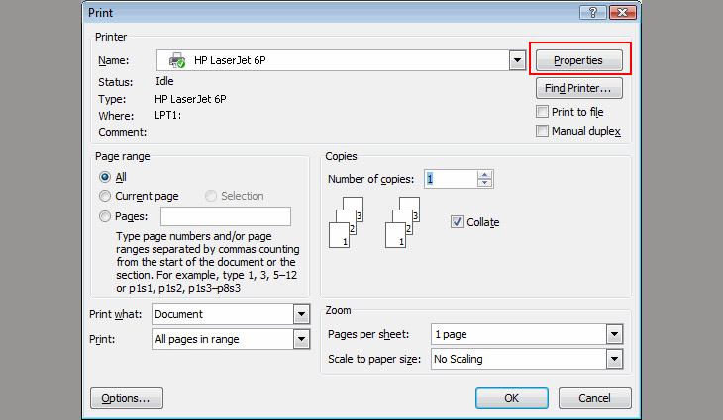Screen dimensions: 723x420
Task: Expand the Print what dropdown
Action: point(301,314)
